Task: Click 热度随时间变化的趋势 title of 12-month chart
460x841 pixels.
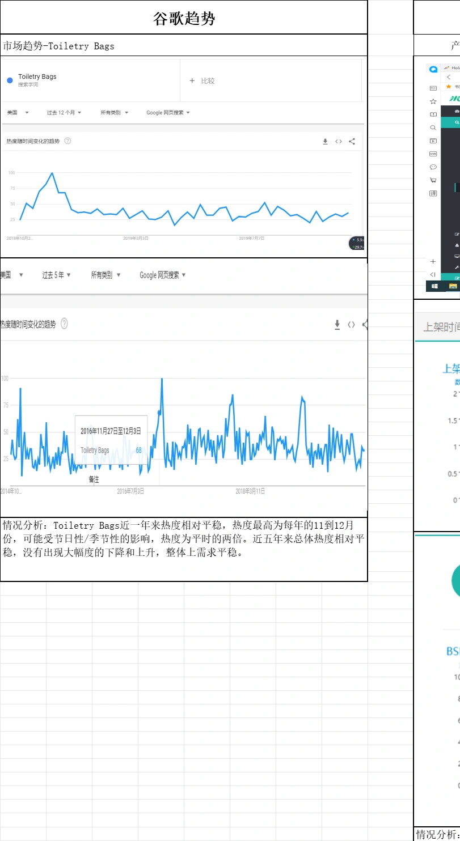Action: [32, 141]
